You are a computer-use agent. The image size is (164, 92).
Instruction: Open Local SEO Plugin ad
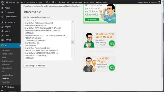pyautogui.click(x=99, y=64)
